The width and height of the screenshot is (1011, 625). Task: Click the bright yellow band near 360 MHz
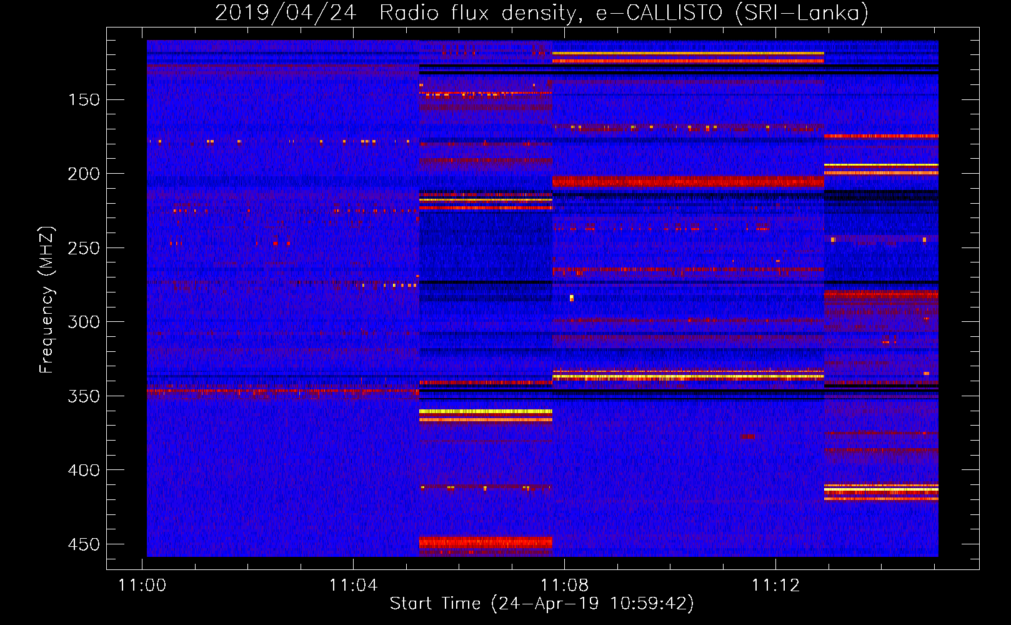[x=486, y=412]
